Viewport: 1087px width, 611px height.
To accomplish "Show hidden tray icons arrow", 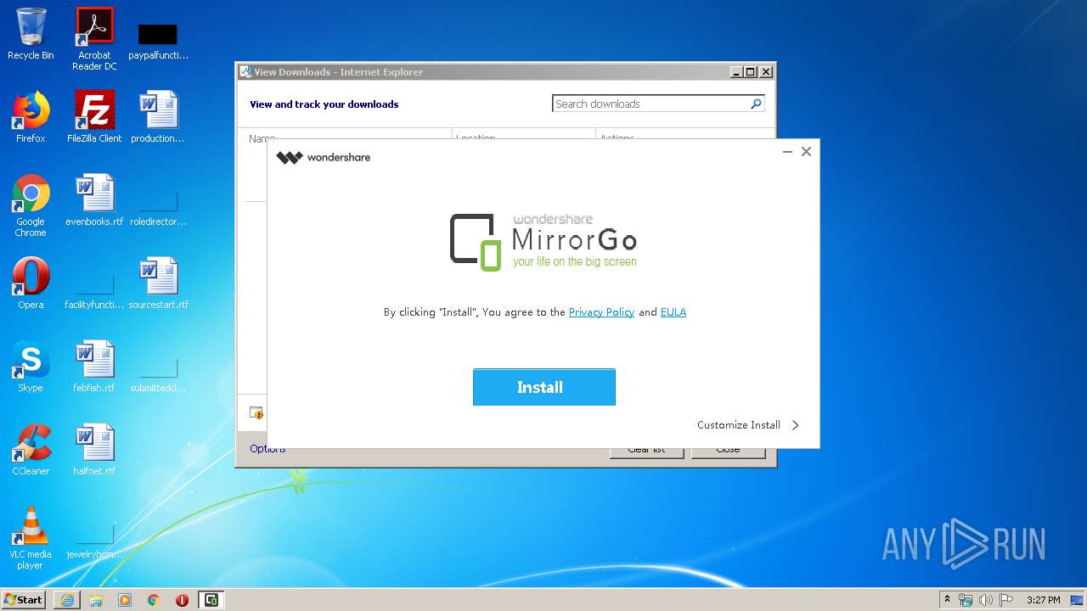I will click(947, 600).
